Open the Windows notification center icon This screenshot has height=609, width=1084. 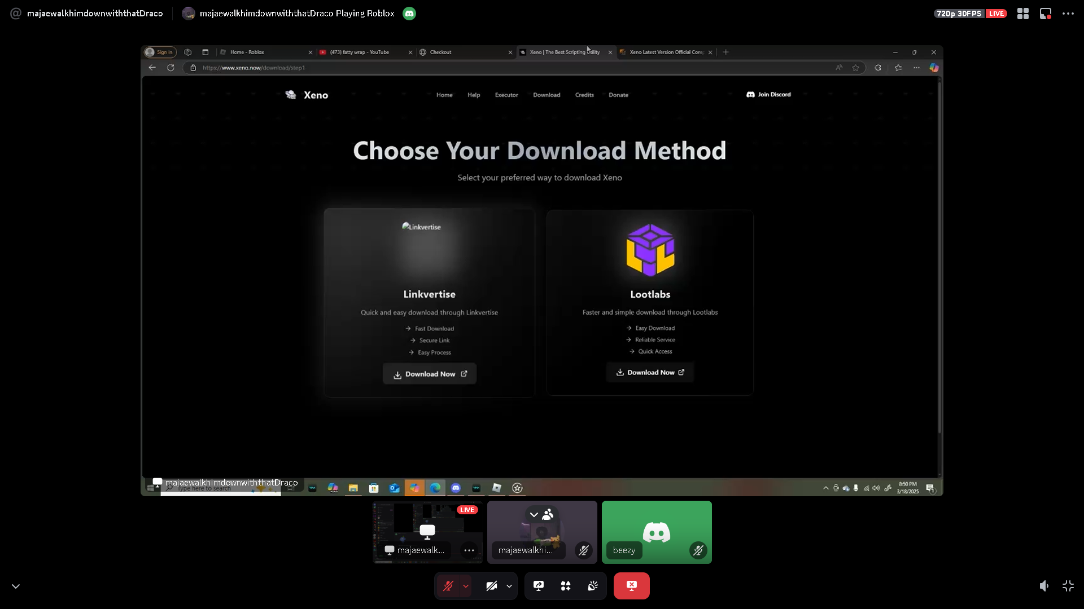(x=930, y=488)
